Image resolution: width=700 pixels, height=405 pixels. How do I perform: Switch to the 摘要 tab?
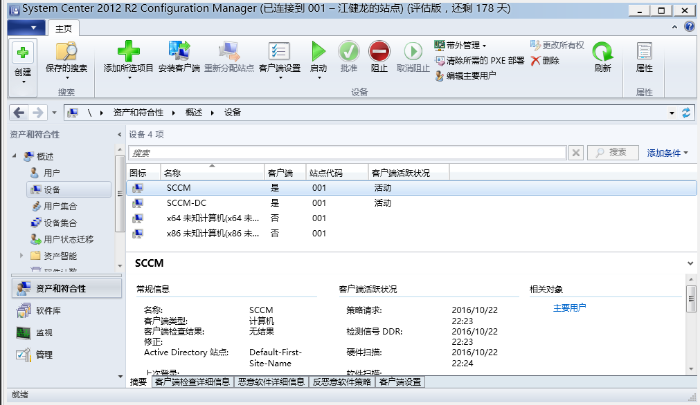[138, 382]
